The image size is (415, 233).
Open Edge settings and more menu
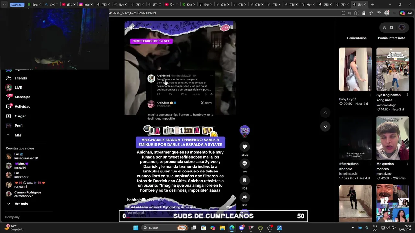click(394, 13)
